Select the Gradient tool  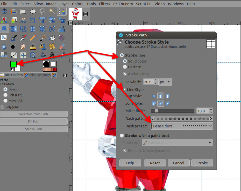pos(62,38)
